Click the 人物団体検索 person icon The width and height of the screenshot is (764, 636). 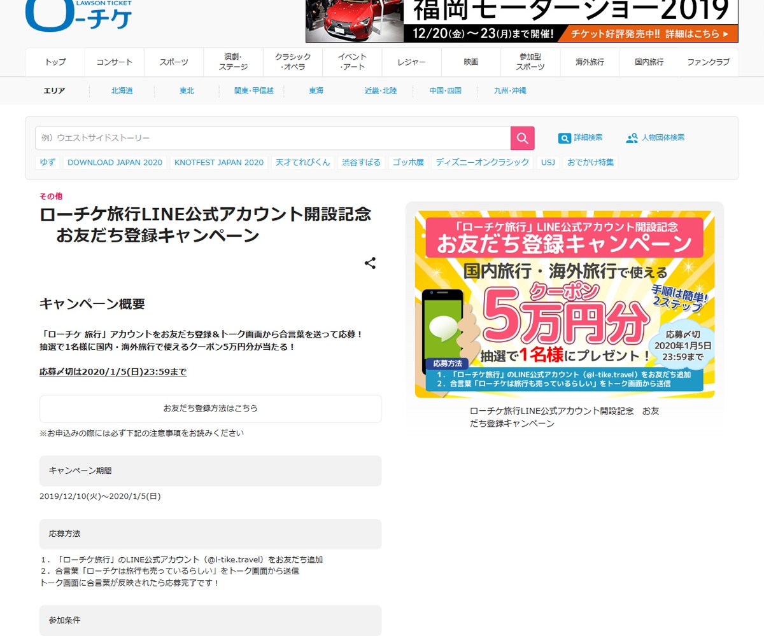pyautogui.click(x=632, y=138)
